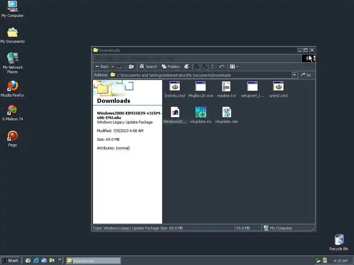Screen dimensions: 354x265
Task: Launch Outlook Express from quick launch
Action: pyautogui.click(x=44, y=261)
